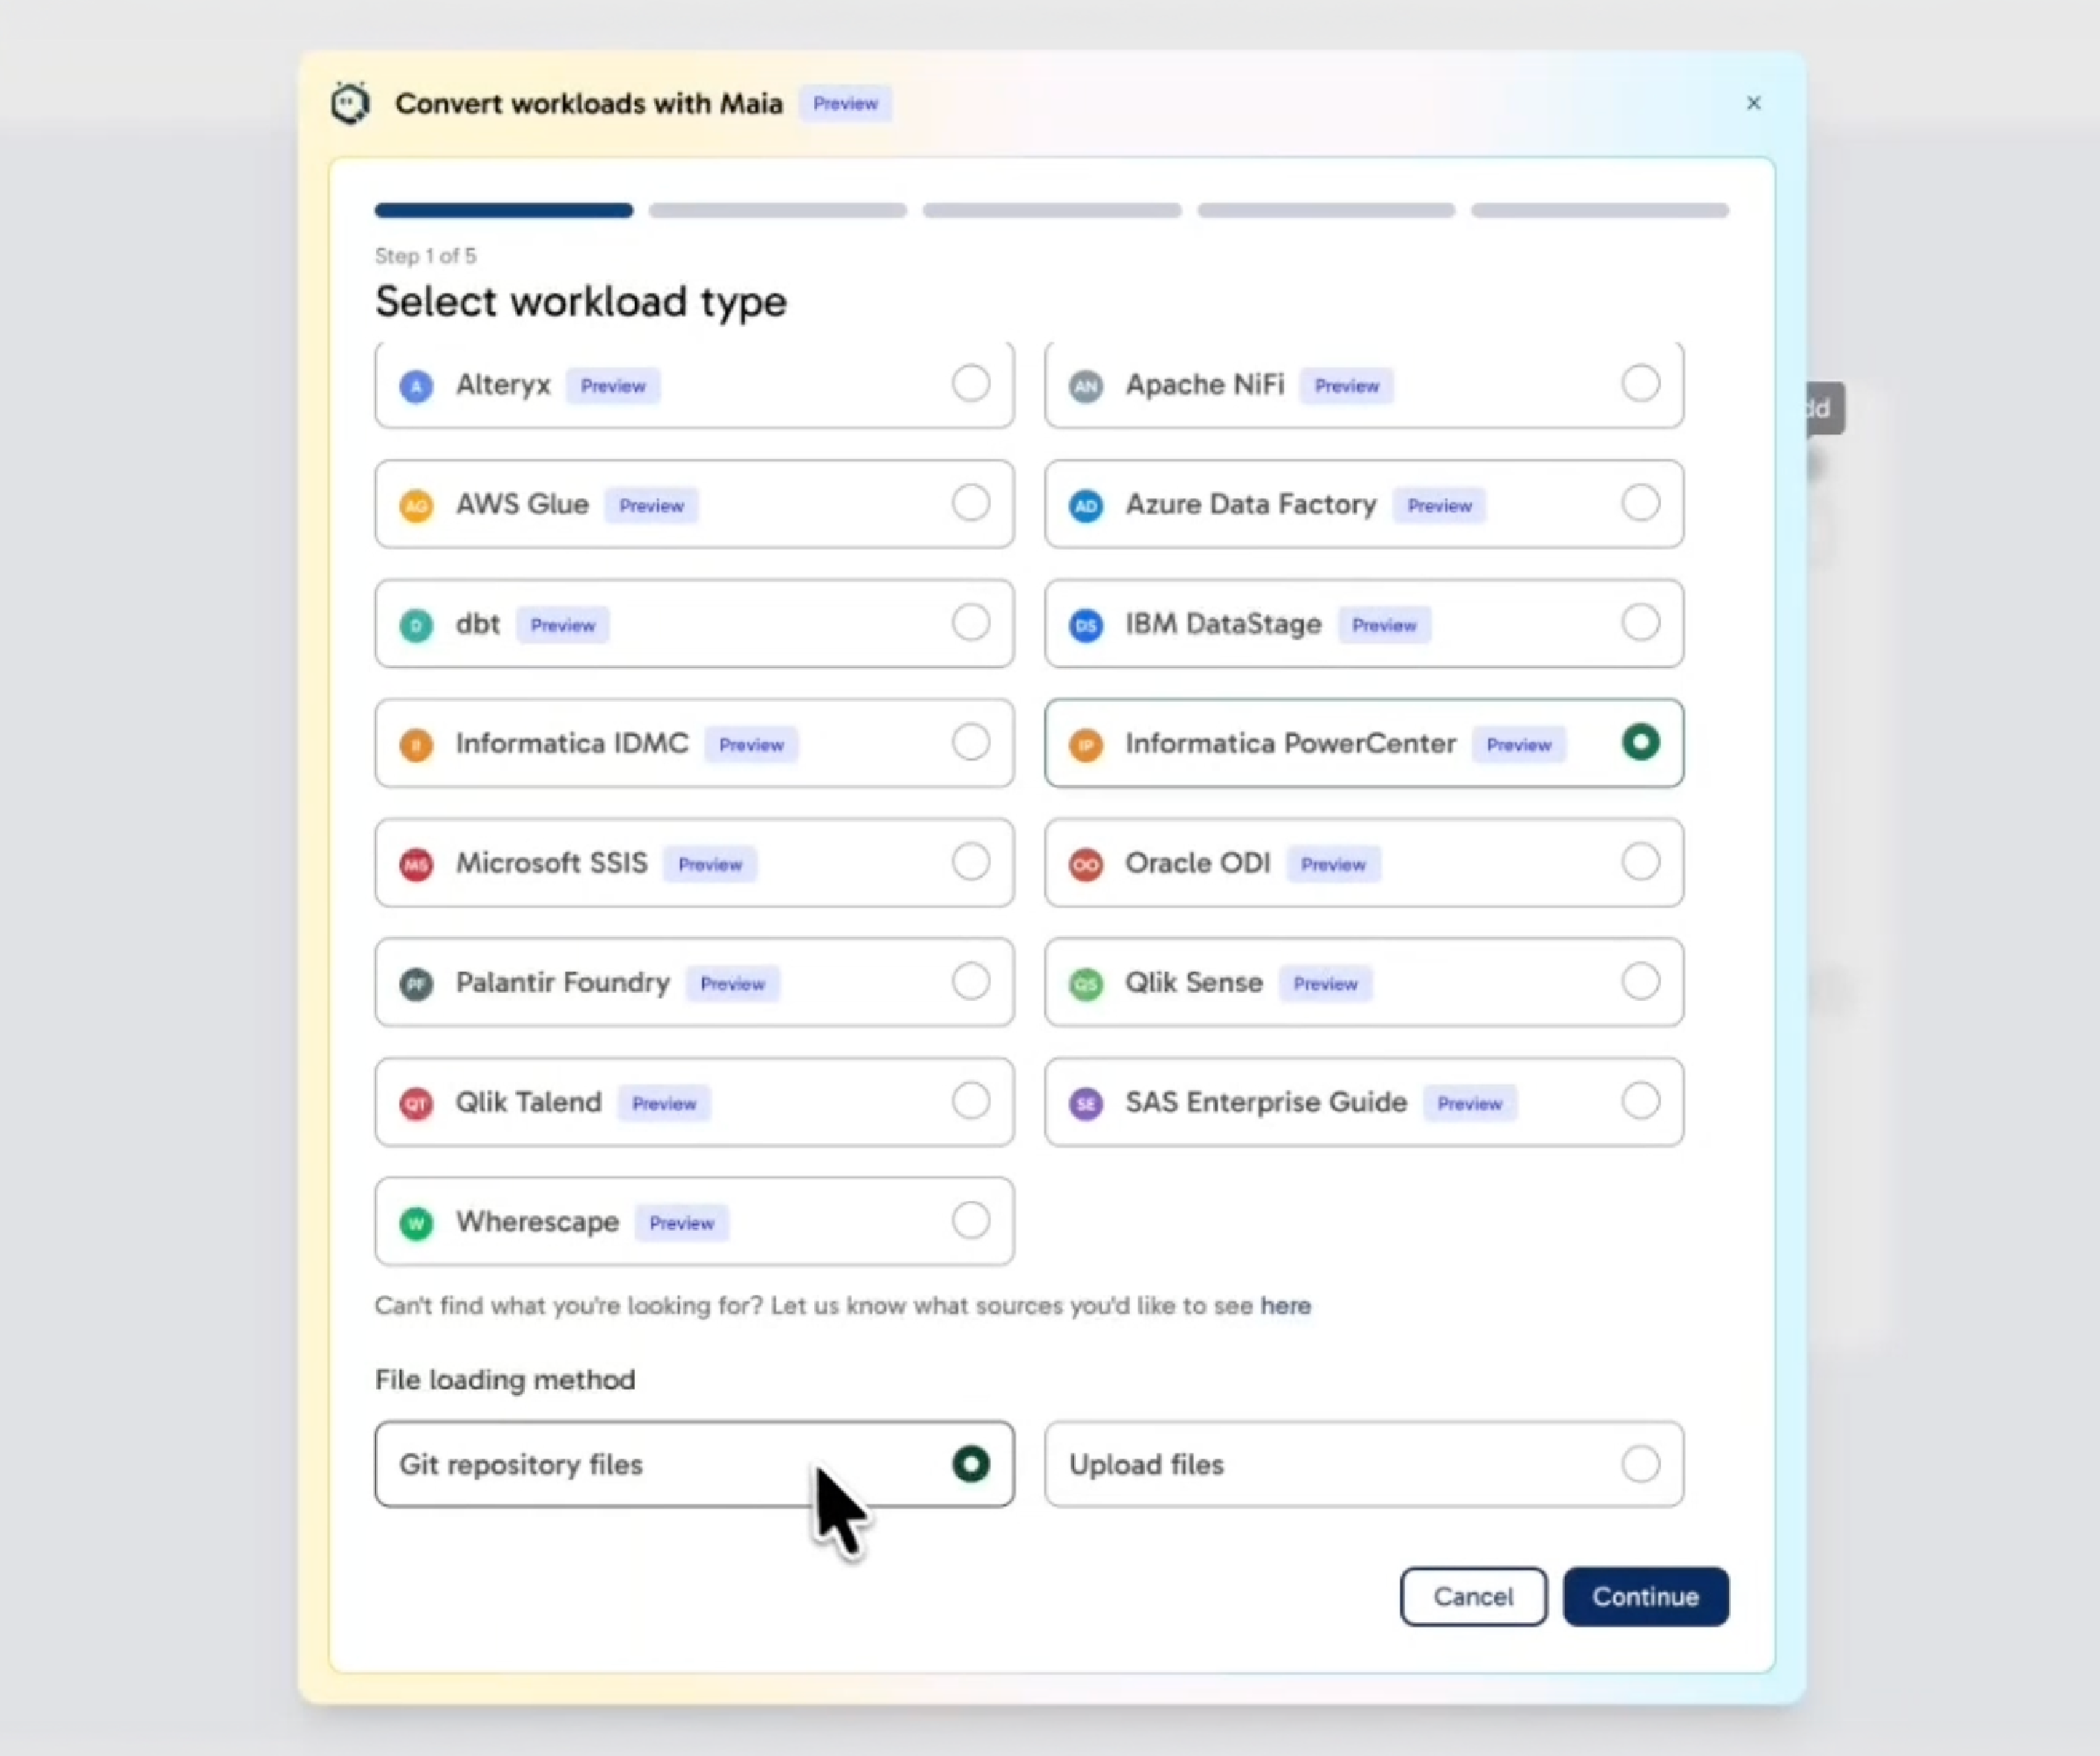
Task: Click the AWS Glue orange icon
Action: tap(416, 506)
